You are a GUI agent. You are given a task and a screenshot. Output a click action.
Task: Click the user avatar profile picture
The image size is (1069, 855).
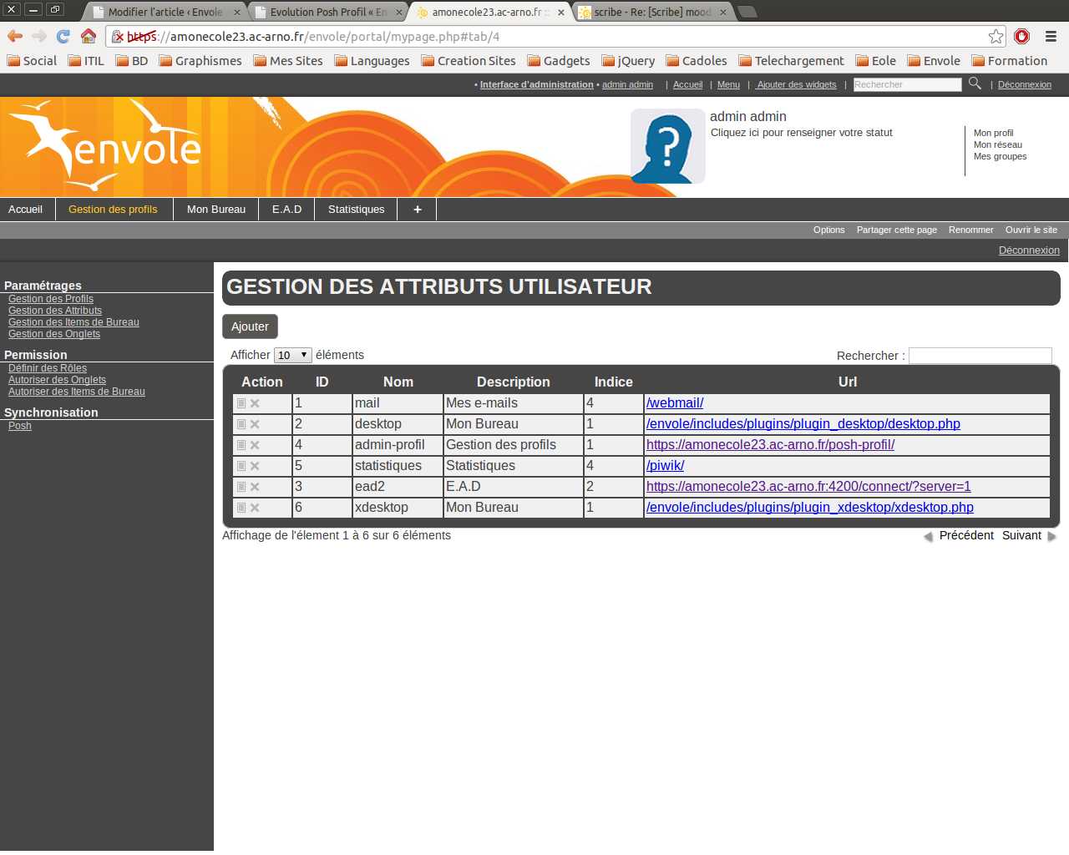(x=667, y=146)
